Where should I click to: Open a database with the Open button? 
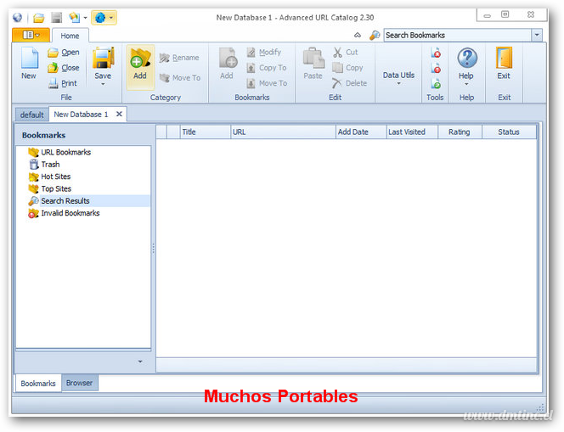tap(64, 52)
